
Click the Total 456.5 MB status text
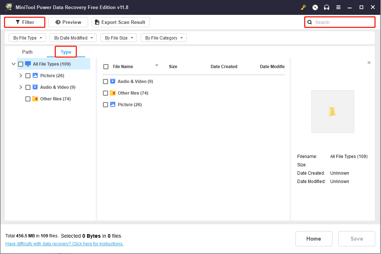tap(32, 236)
